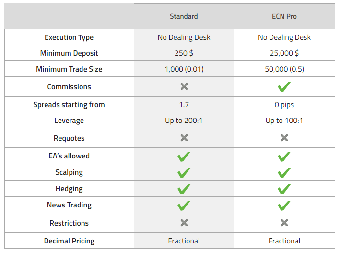Click the Decimal Pricing row label
The image size is (340, 254).
[x=69, y=241]
